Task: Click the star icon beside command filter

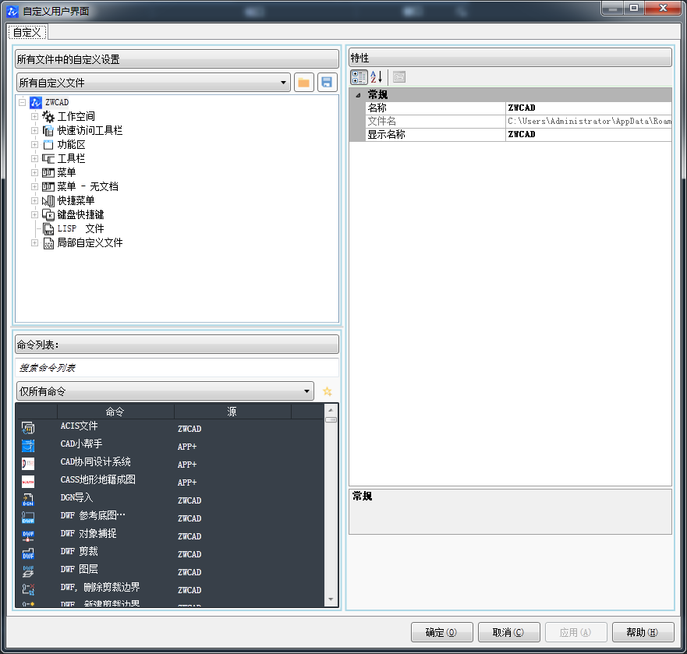Action: coord(328,391)
